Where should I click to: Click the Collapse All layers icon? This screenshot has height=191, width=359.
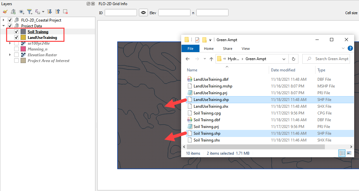tap(57, 12)
